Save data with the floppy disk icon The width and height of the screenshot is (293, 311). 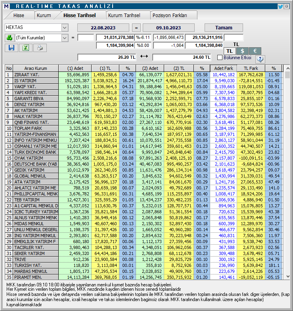11,48
